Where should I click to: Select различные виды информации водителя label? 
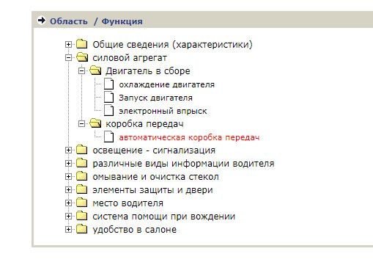click(x=183, y=164)
